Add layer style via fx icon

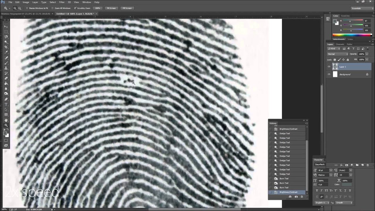pos(342,165)
